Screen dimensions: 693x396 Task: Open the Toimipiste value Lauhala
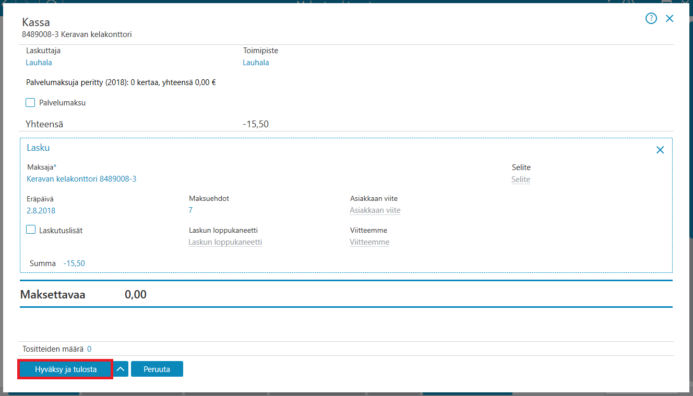(256, 63)
